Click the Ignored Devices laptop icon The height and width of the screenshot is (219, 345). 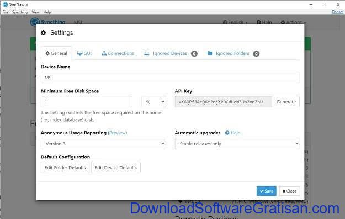[146, 53]
